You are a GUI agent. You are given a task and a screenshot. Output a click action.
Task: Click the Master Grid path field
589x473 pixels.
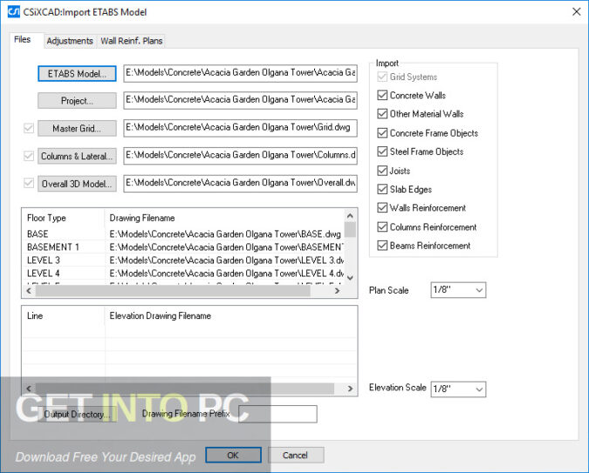(241, 128)
